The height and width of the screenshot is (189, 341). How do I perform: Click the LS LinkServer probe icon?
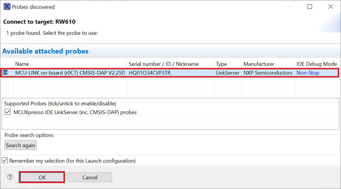pyautogui.click(x=5, y=73)
